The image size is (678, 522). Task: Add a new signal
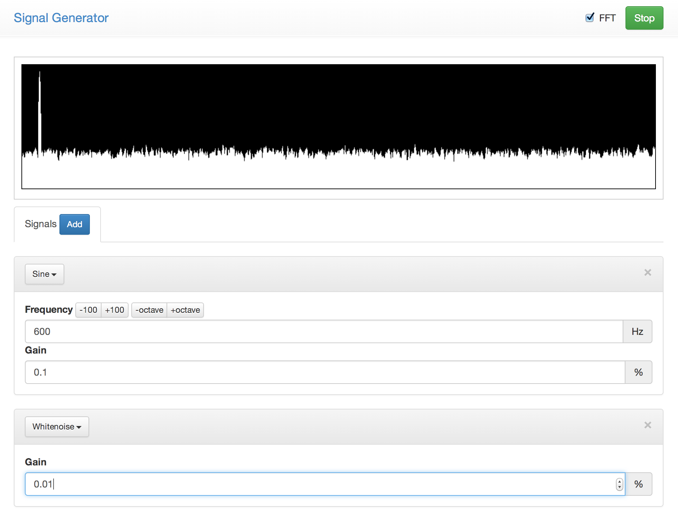74,224
